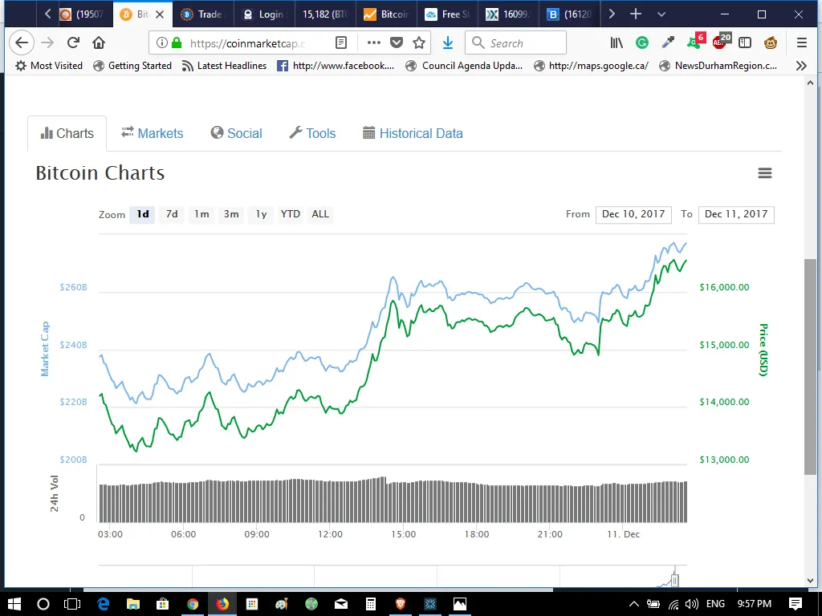Switch to the Social tab
This screenshot has width=822, height=616.
237,134
